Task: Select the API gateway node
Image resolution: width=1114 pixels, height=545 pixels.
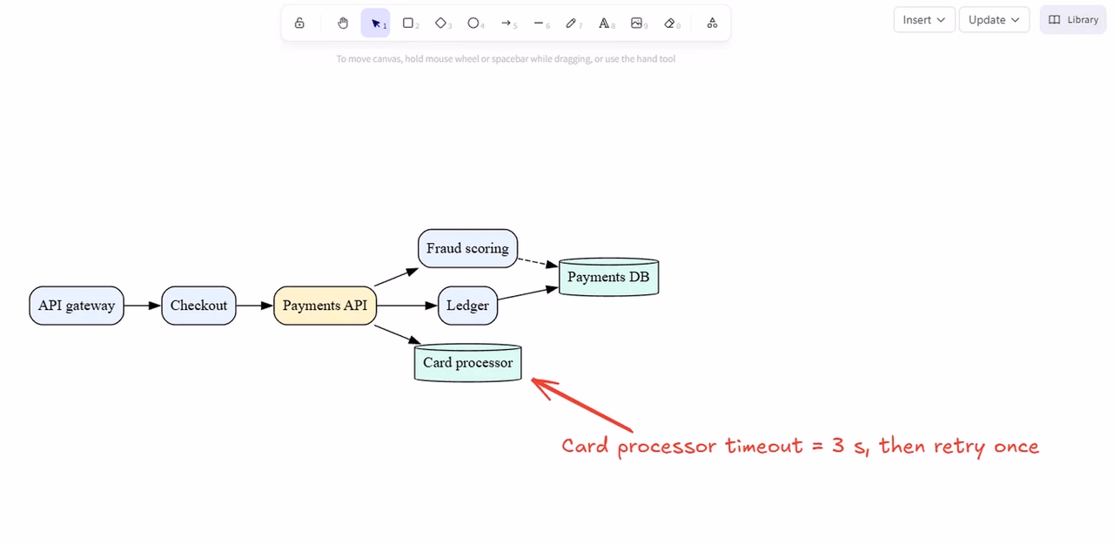Action: pos(77,306)
